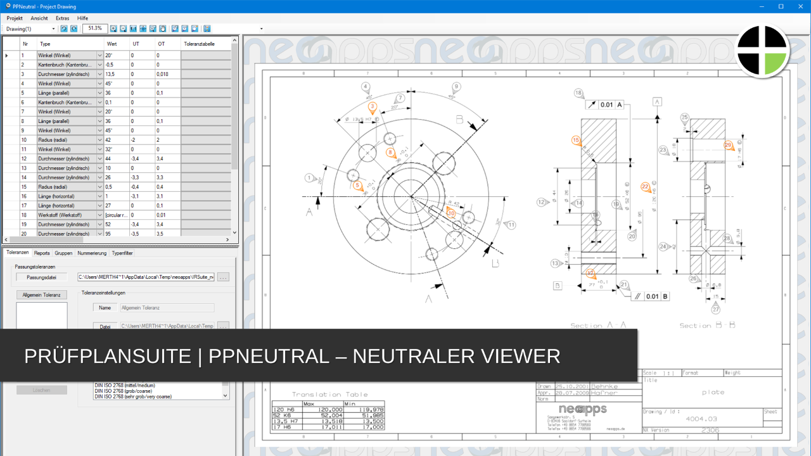Rotate the drawing clockwise
Viewport: 811px width, 456px height.
(x=73, y=28)
